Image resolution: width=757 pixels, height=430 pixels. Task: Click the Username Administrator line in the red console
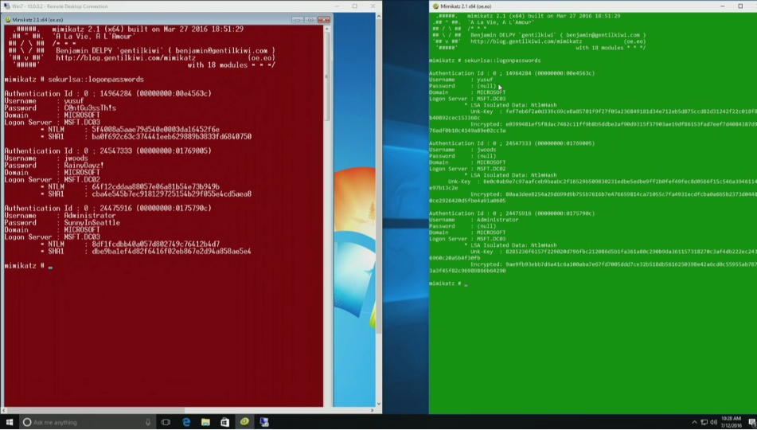60,216
